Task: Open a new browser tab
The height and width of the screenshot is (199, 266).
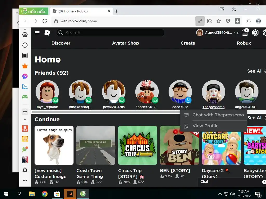Action: point(116,11)
